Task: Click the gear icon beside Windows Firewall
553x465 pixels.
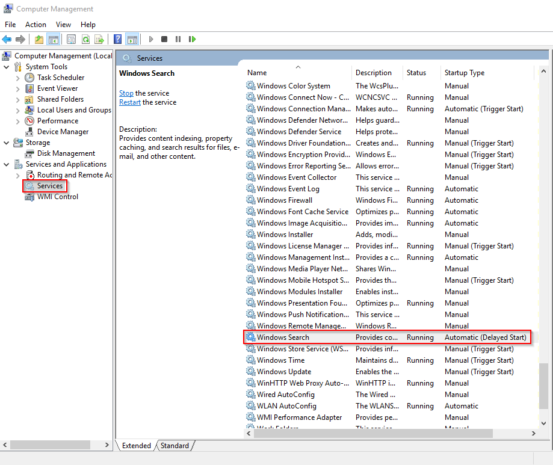Action: pyautogui.click(x=251, y=200)
